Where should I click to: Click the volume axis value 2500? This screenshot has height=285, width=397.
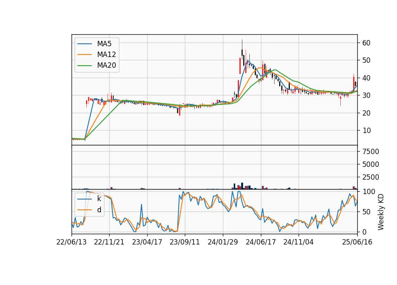coord(371,177)
